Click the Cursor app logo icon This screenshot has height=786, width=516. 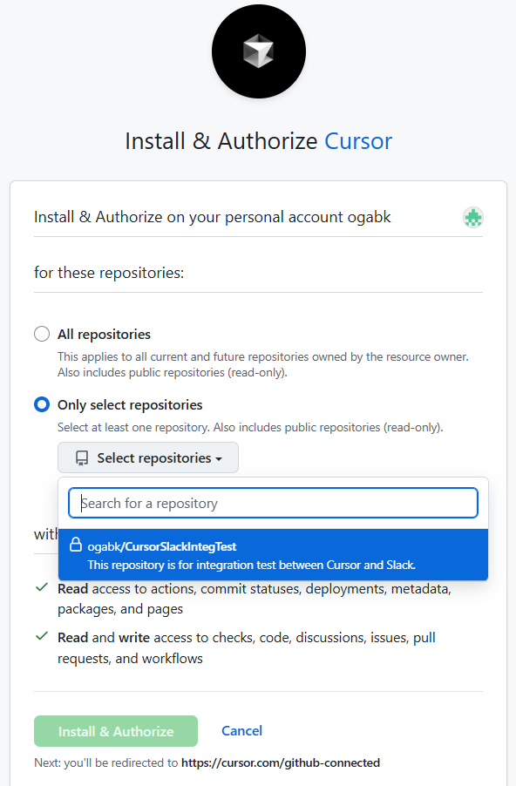click(258, 51)
